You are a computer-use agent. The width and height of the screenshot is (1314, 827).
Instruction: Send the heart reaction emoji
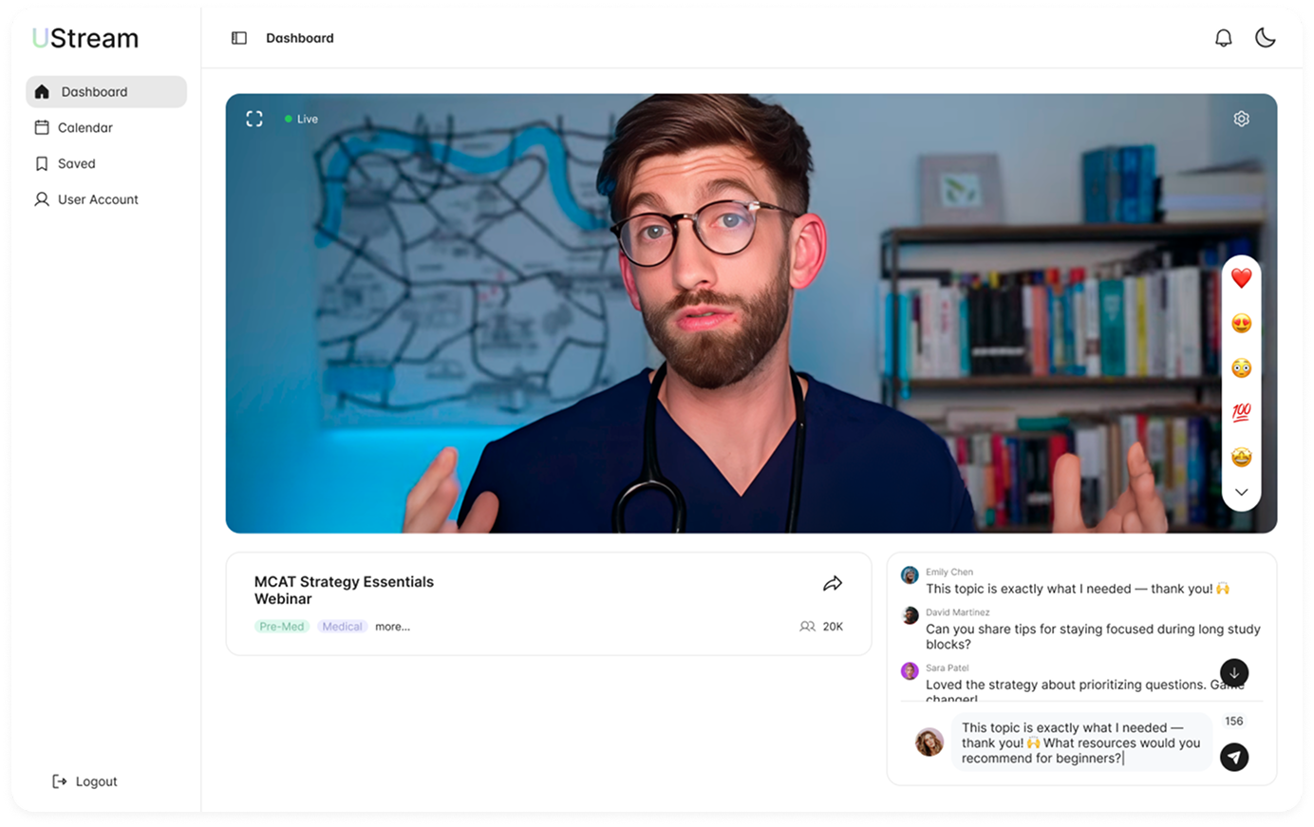(x=1241, y=277)
